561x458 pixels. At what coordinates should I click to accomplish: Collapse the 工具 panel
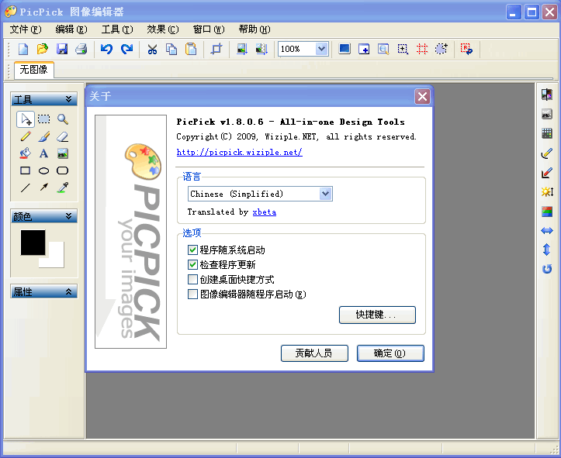tap(69, 99)
